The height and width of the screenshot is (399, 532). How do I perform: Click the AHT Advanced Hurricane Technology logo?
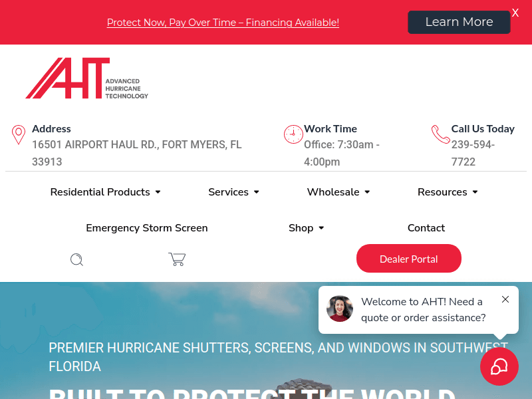(x=86, y=78)
